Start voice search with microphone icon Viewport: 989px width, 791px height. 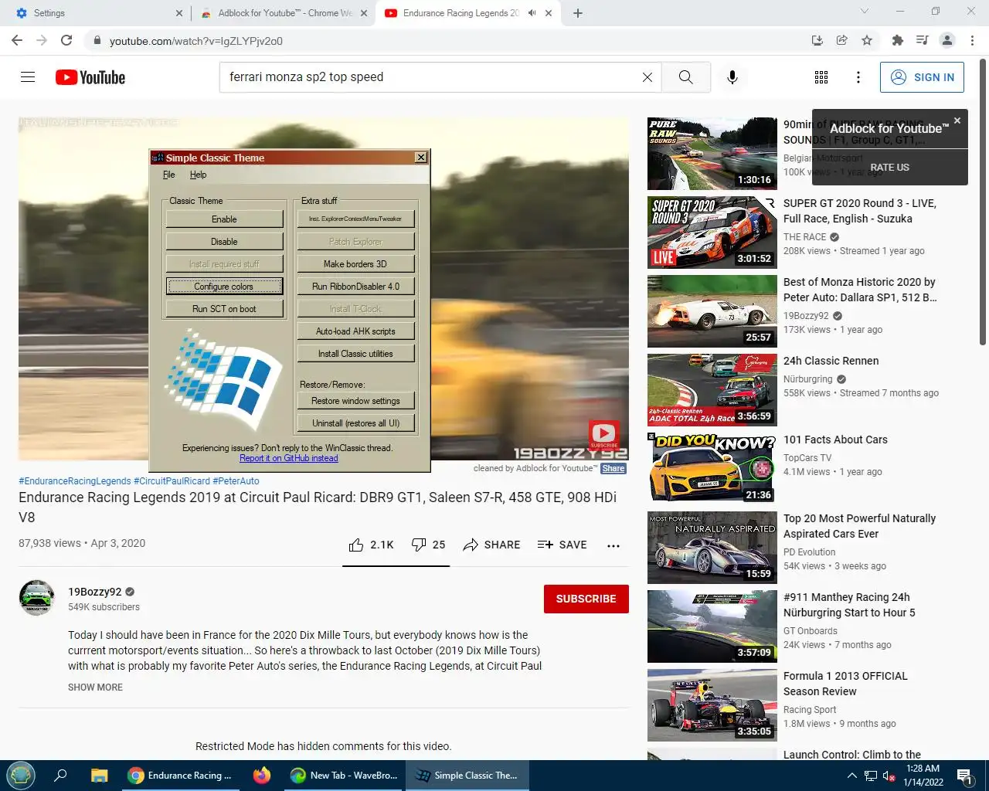point(732,77)
